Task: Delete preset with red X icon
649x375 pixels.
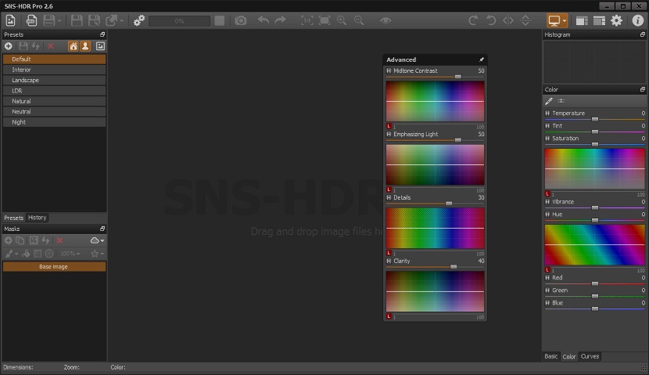Action: 51,46
